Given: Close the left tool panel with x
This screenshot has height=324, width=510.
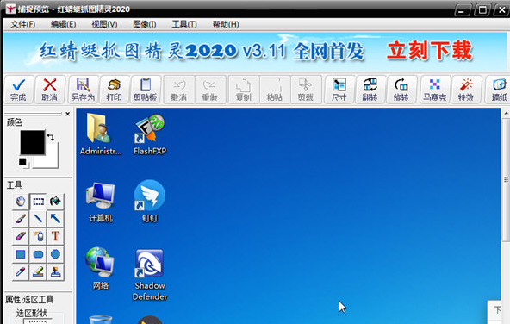Looking at the screenshot, I should (67, 114).
